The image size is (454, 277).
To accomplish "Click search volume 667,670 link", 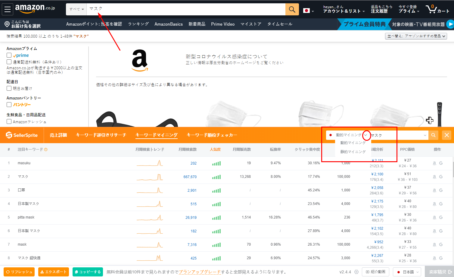I will click(190, 177).
